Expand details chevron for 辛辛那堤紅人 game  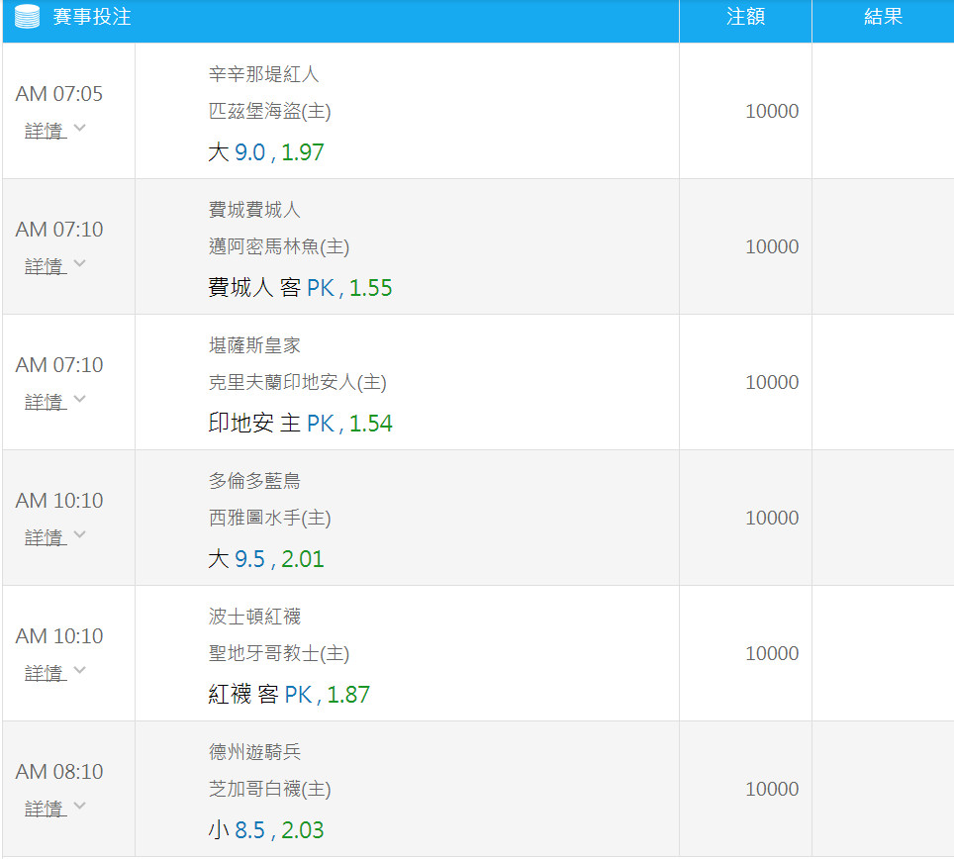tap(80, 129)
